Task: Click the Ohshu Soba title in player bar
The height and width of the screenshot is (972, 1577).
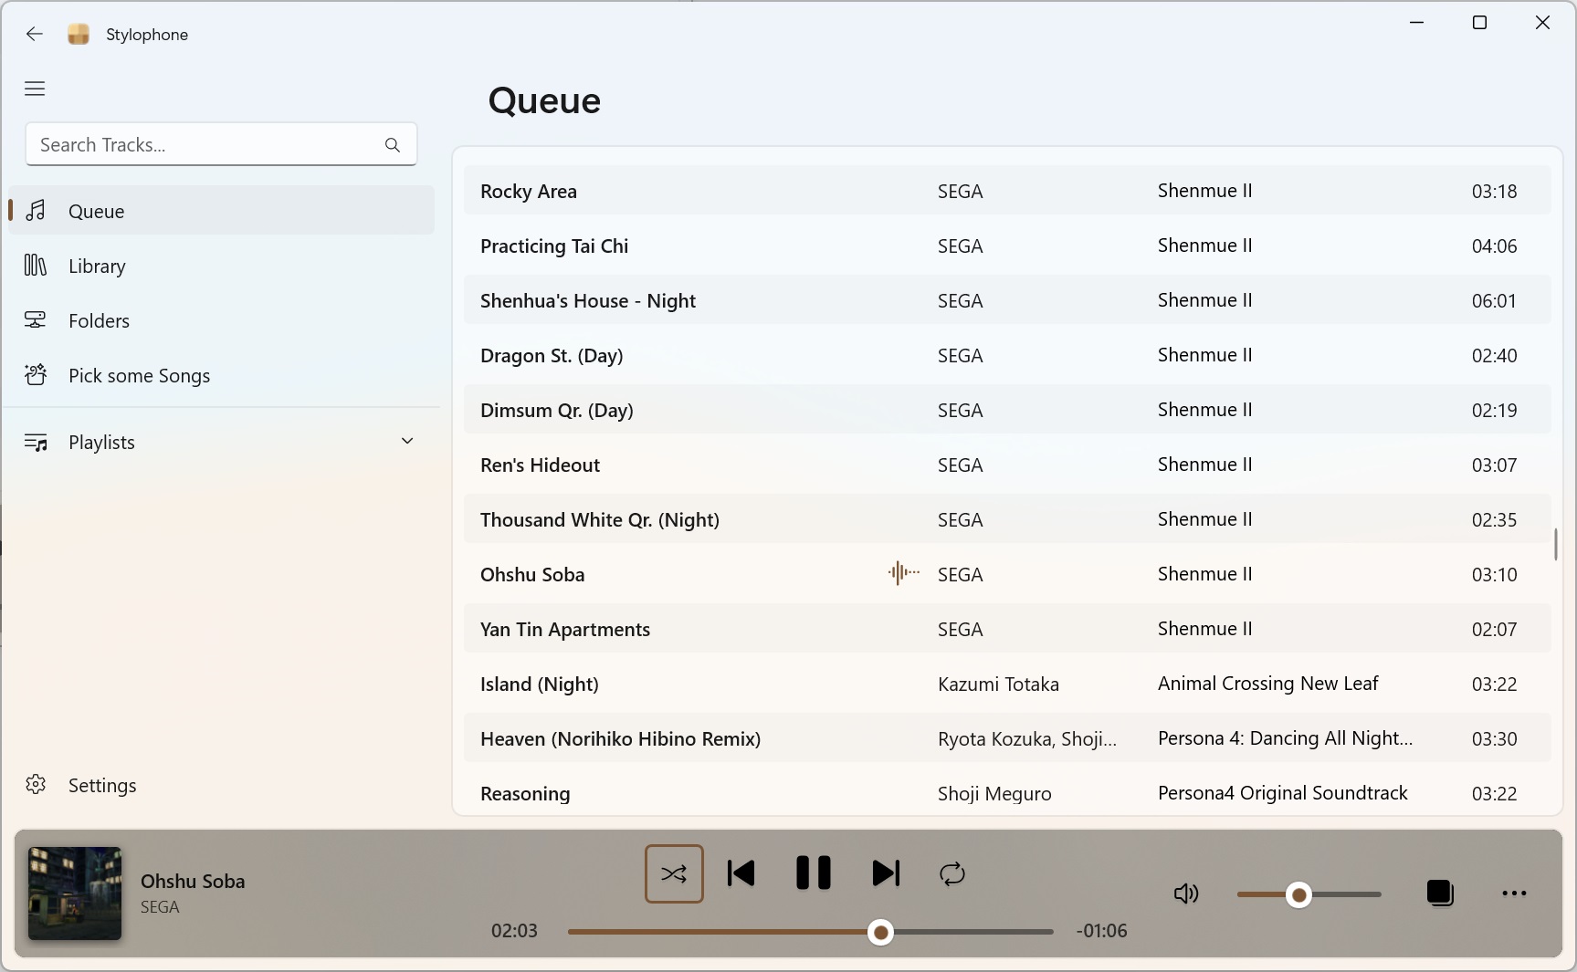Action: [x=193, y=881]
